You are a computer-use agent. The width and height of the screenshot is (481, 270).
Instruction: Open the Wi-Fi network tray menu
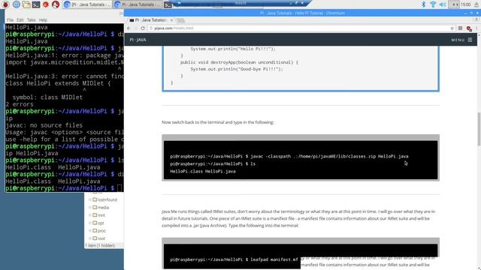pos(433,4)
